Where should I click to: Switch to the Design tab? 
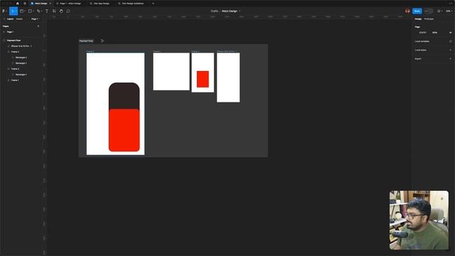click(418, 19)
